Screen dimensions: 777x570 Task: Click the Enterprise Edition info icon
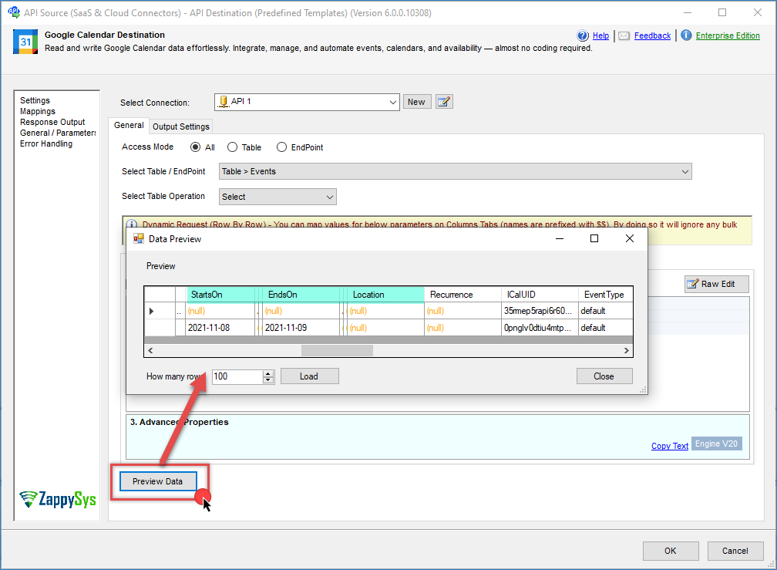(686, 35)
